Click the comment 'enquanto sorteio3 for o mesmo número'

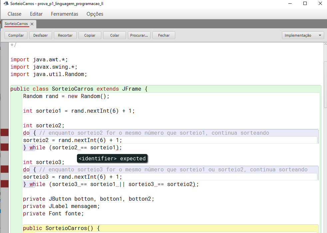tap(173, 170)
